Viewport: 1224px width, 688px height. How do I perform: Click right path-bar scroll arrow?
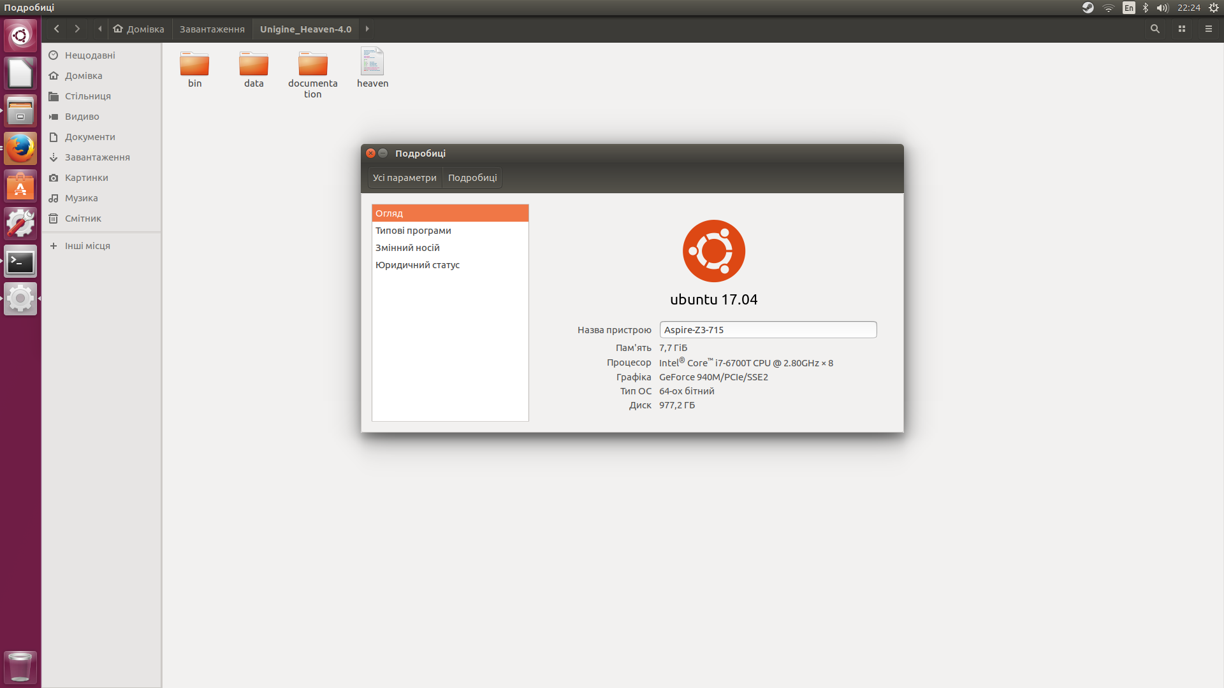pos(367,29)
